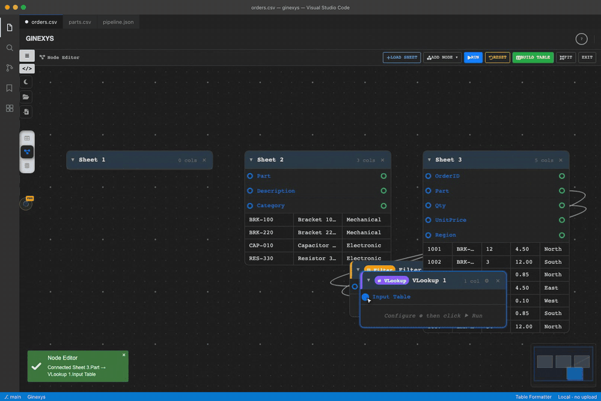Click 'Local · no upload' status entry
Viewport: 601px width, 401px height.
[577, 397]
